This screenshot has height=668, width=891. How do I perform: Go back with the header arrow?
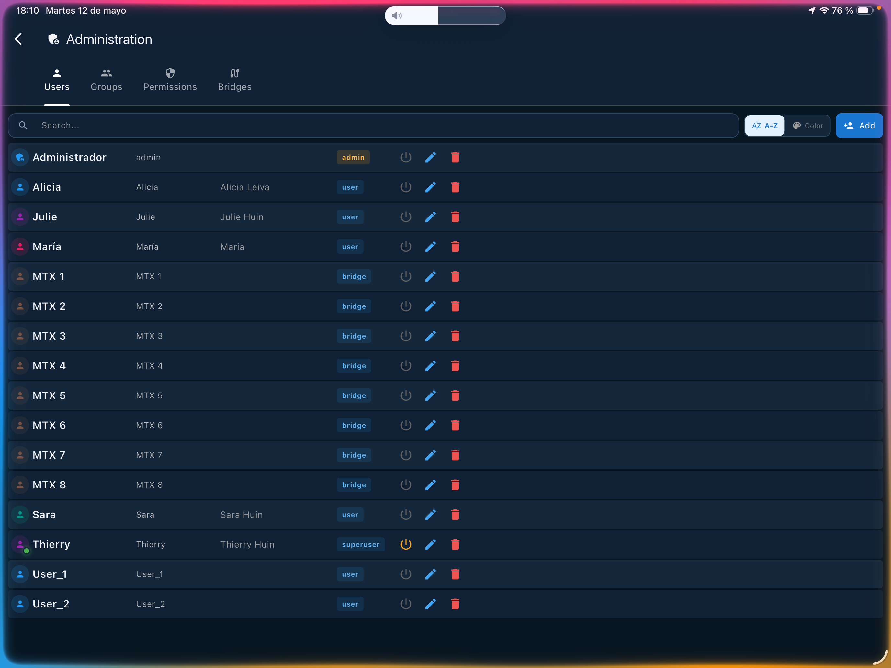[x=18, y=39]
